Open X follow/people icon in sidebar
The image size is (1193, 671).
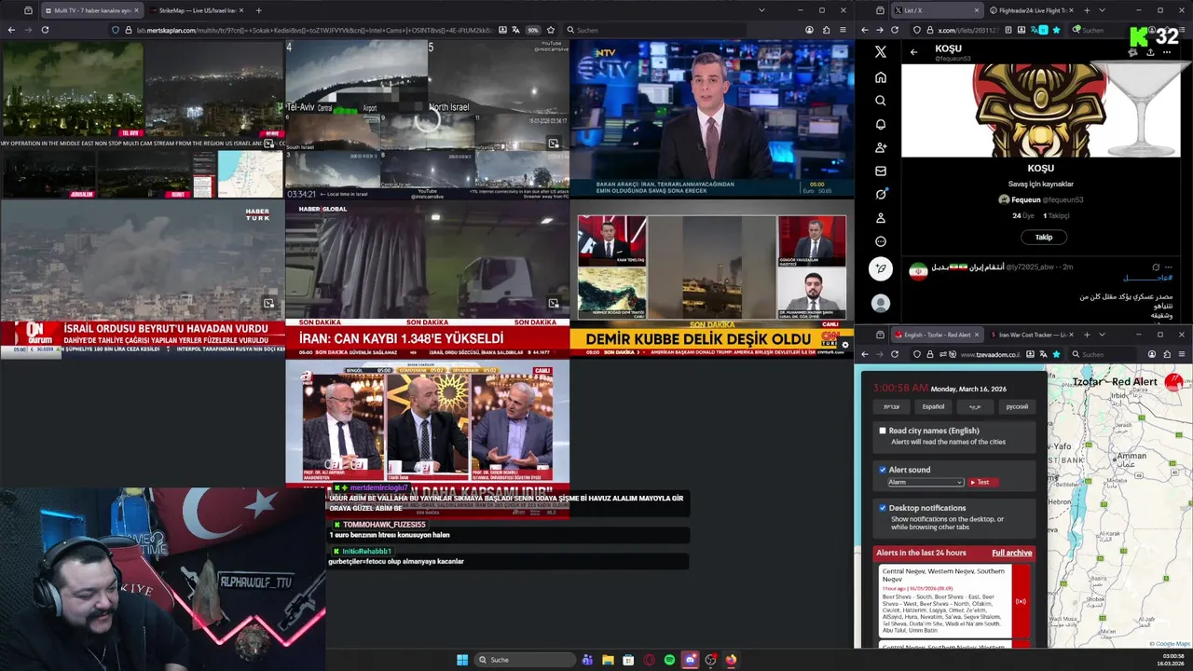[880, 147]
